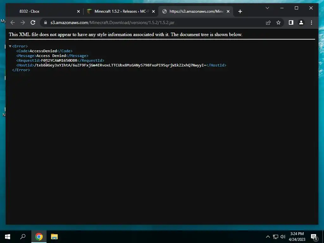Switch to the 8332 · Cbox tab
The height and width of the screenshot is (243, 324).
point(45,11)
